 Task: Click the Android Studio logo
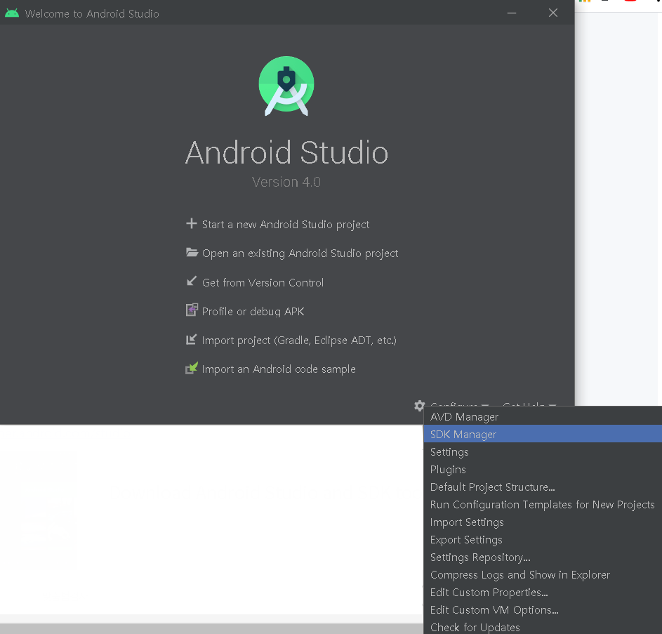(x=286, y=86)
